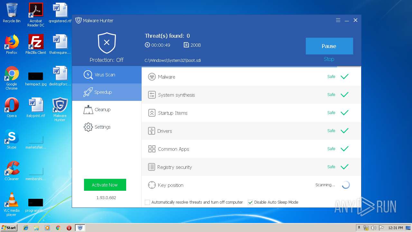Viewport: 412px width, 232px height.
Task: Select Recycle Bin desktop icon
Action: coord(12,13)
